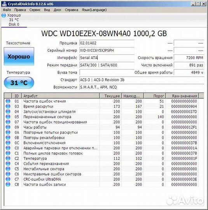Screen dimensions: 208x210
Task: Click status orb of row C1 Полных циклов парковок
Action: [8, 153]
